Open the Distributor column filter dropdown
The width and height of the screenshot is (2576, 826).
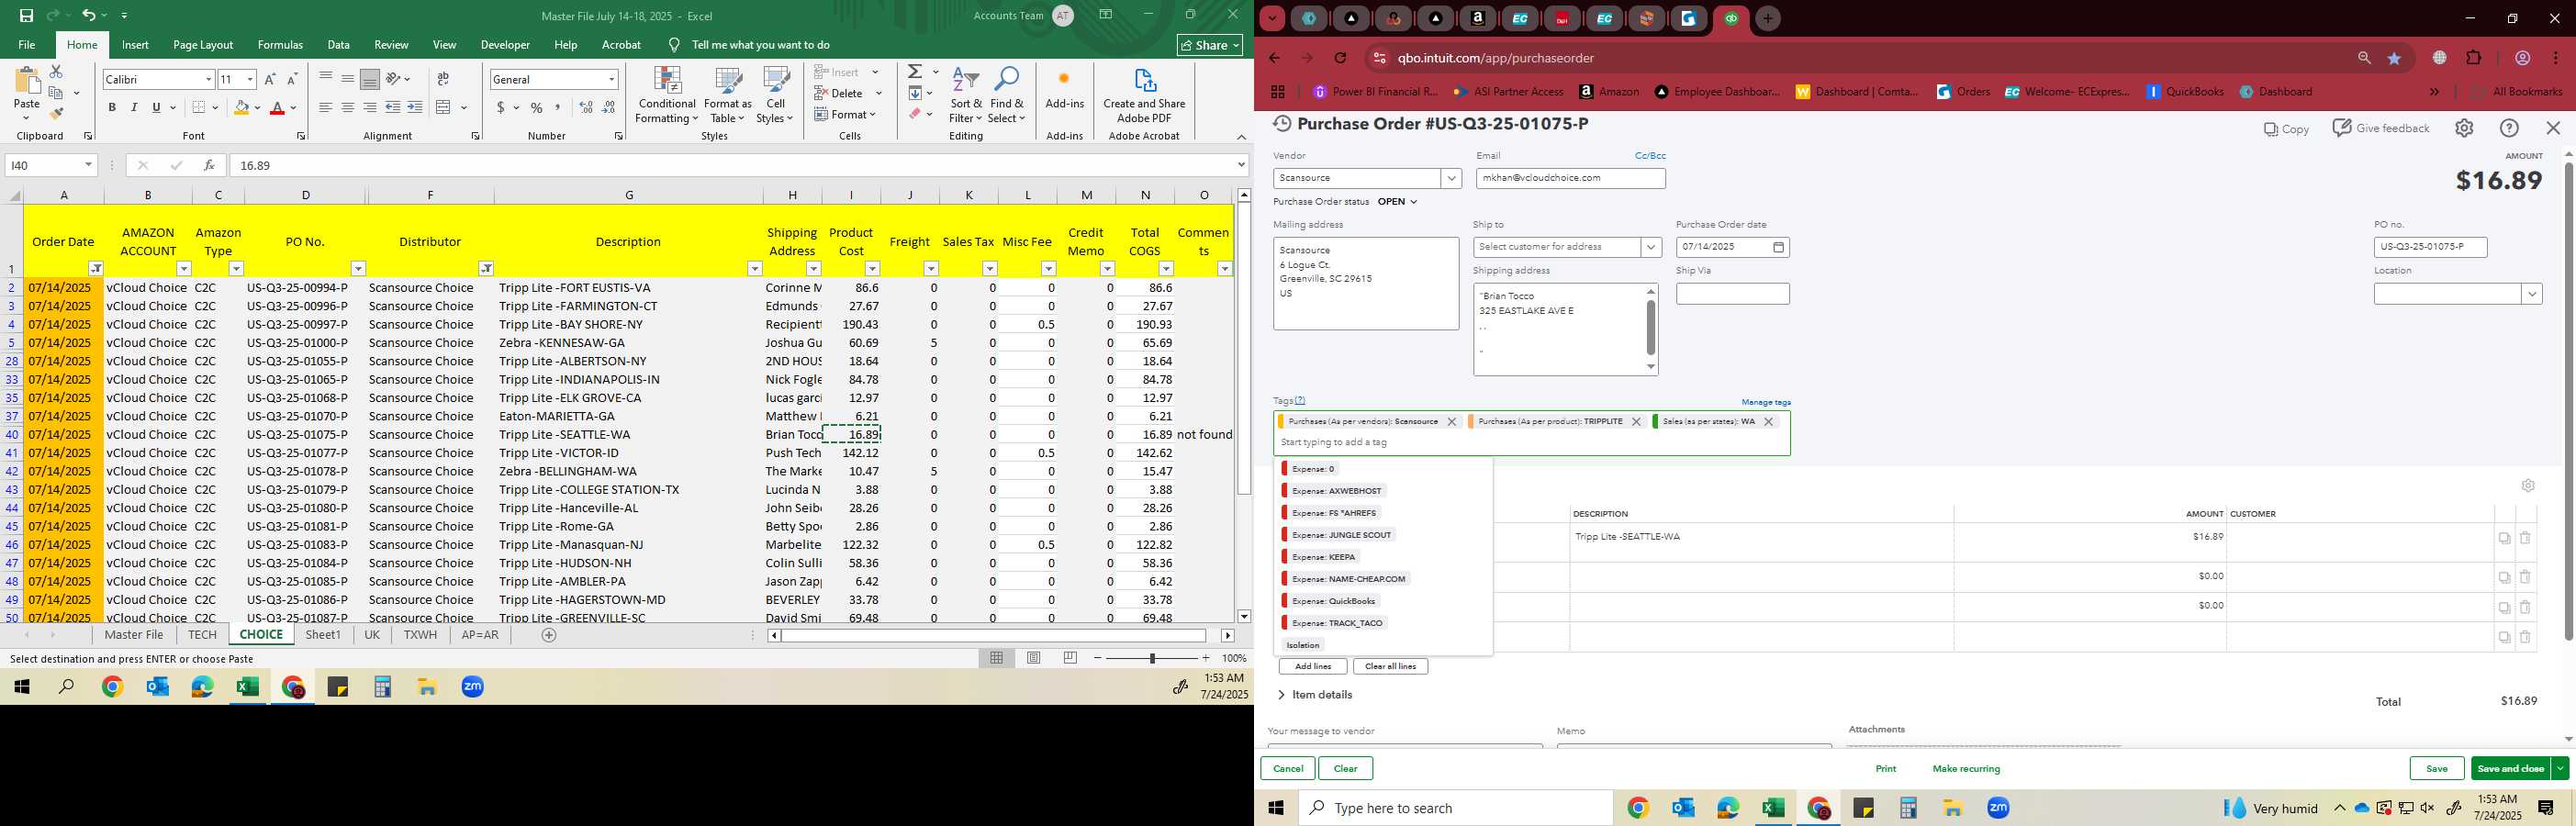(x=485, y=269)
